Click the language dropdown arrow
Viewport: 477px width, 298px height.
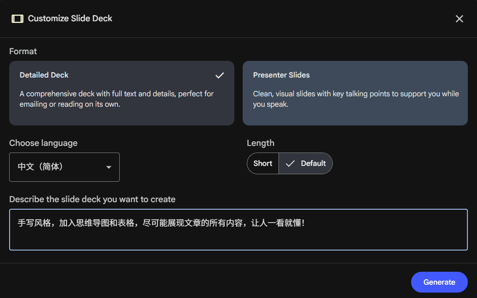109,168
